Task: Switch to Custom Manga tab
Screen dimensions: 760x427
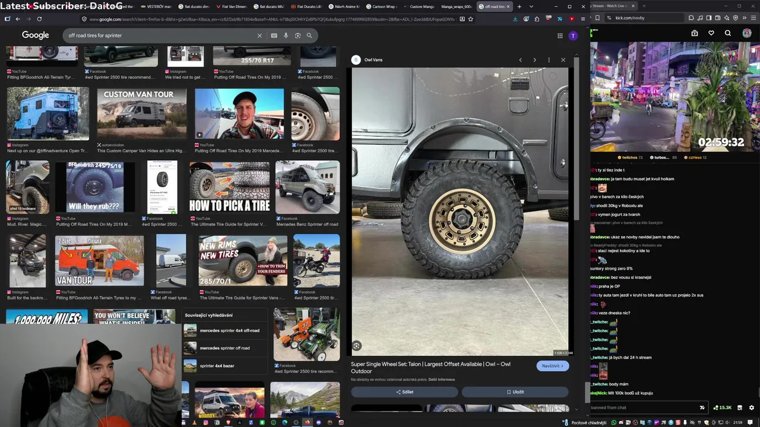Action: click(419, 7)
